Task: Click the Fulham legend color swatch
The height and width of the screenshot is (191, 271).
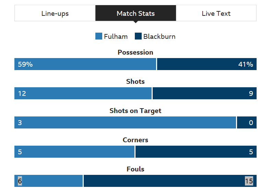Action: (99, 36)
